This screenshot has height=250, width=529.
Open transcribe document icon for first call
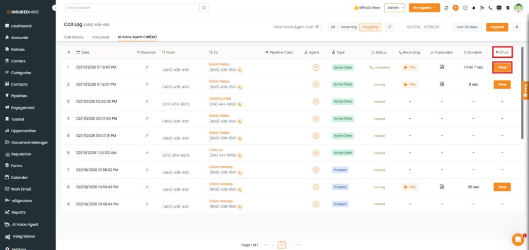(x=442, y=67)
